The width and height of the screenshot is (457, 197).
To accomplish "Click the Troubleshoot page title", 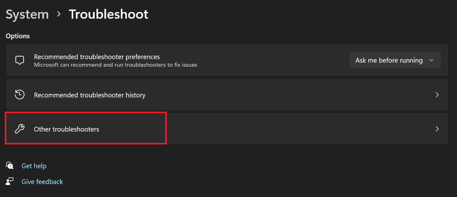I will [108, 15].
